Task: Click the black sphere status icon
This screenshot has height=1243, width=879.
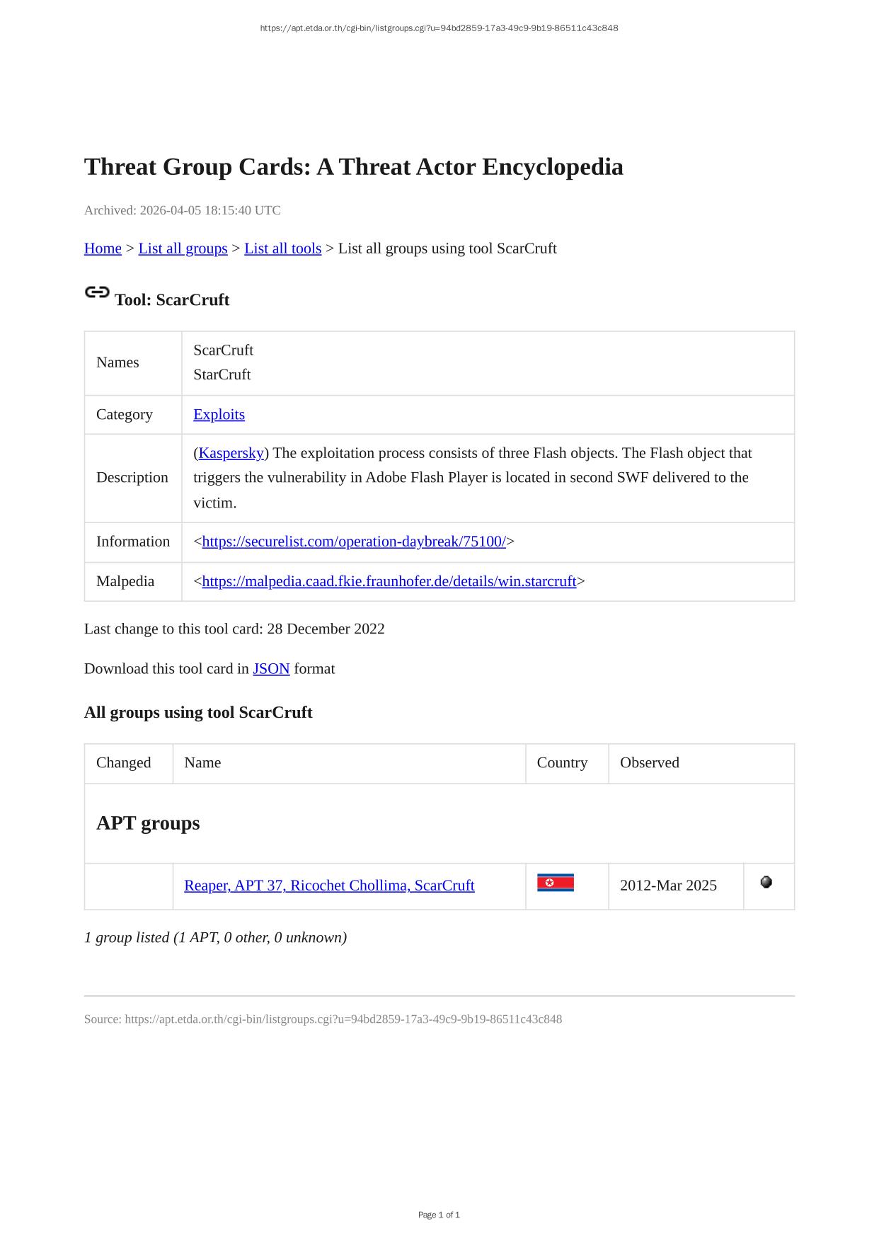Action: (766, 882)
